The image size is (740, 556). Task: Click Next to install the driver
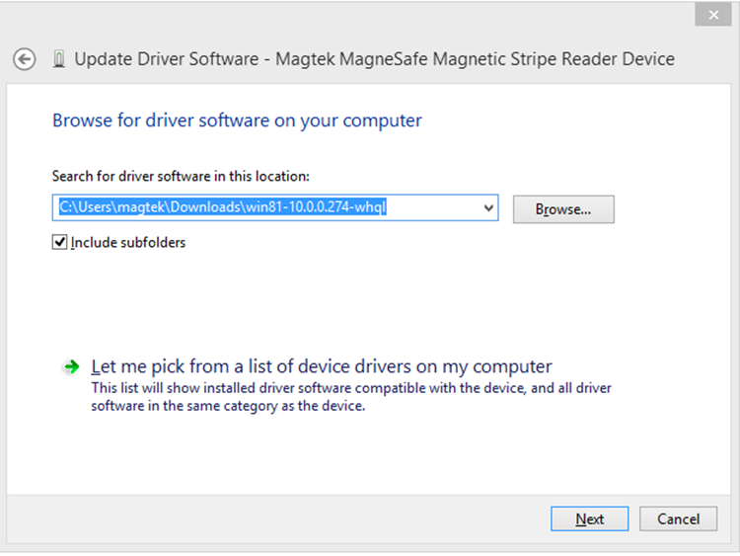click(589, 518)
